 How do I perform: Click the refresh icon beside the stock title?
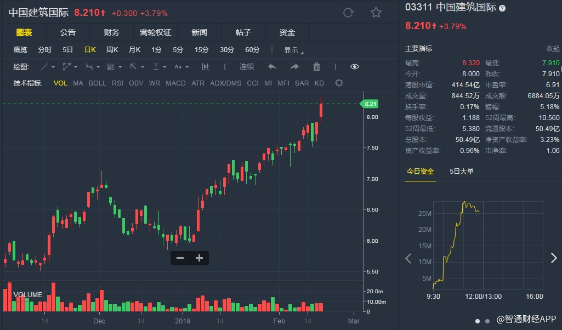click(x=348, y=13)
